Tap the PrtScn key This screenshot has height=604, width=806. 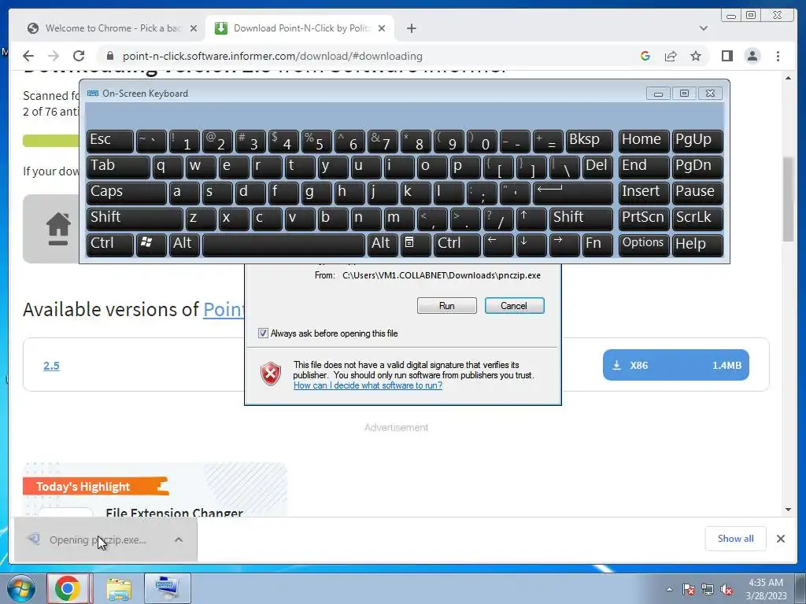coord(644,219)
